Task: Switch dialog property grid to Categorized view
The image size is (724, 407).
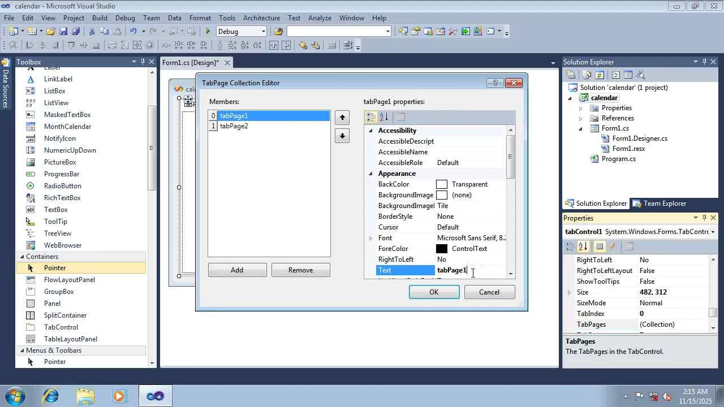Action: (371, 117)
